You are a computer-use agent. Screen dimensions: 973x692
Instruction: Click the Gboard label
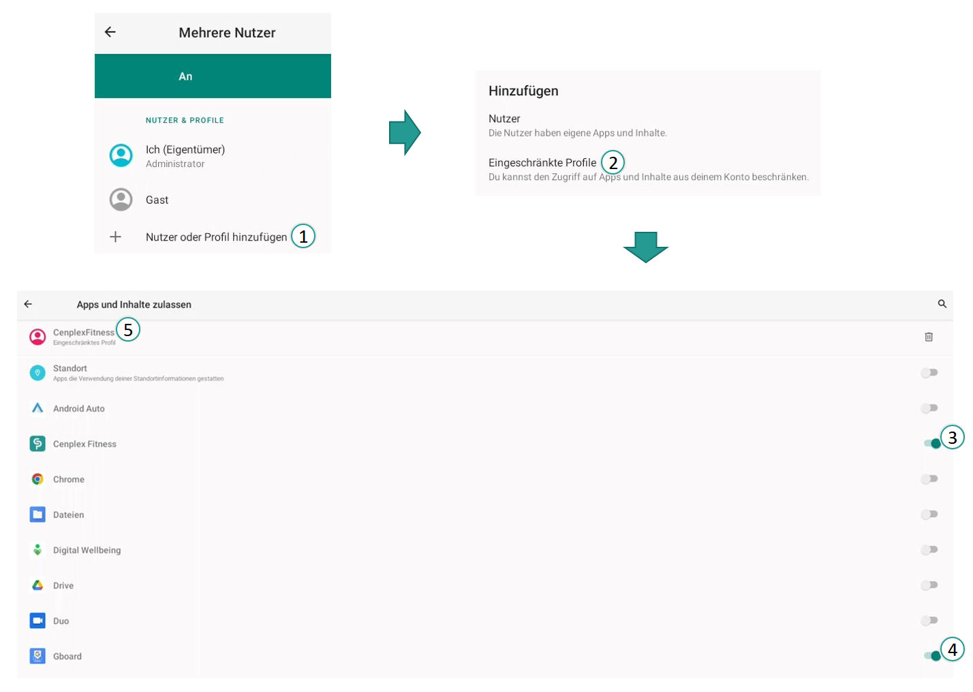[x=67, y=657]
